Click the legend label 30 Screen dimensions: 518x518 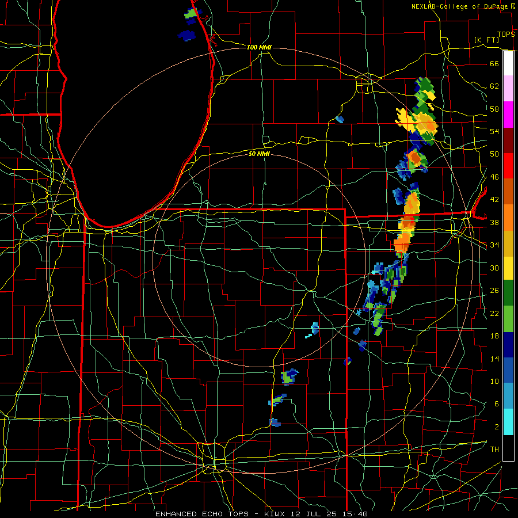494,268
